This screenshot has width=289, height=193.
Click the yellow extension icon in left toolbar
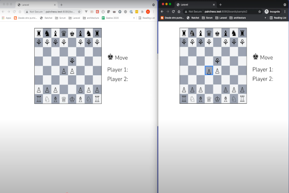137,12
